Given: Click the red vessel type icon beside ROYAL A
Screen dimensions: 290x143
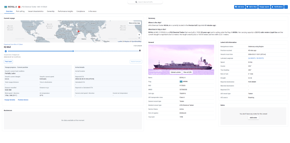Looking at the screenshot, I should (19, 7).
